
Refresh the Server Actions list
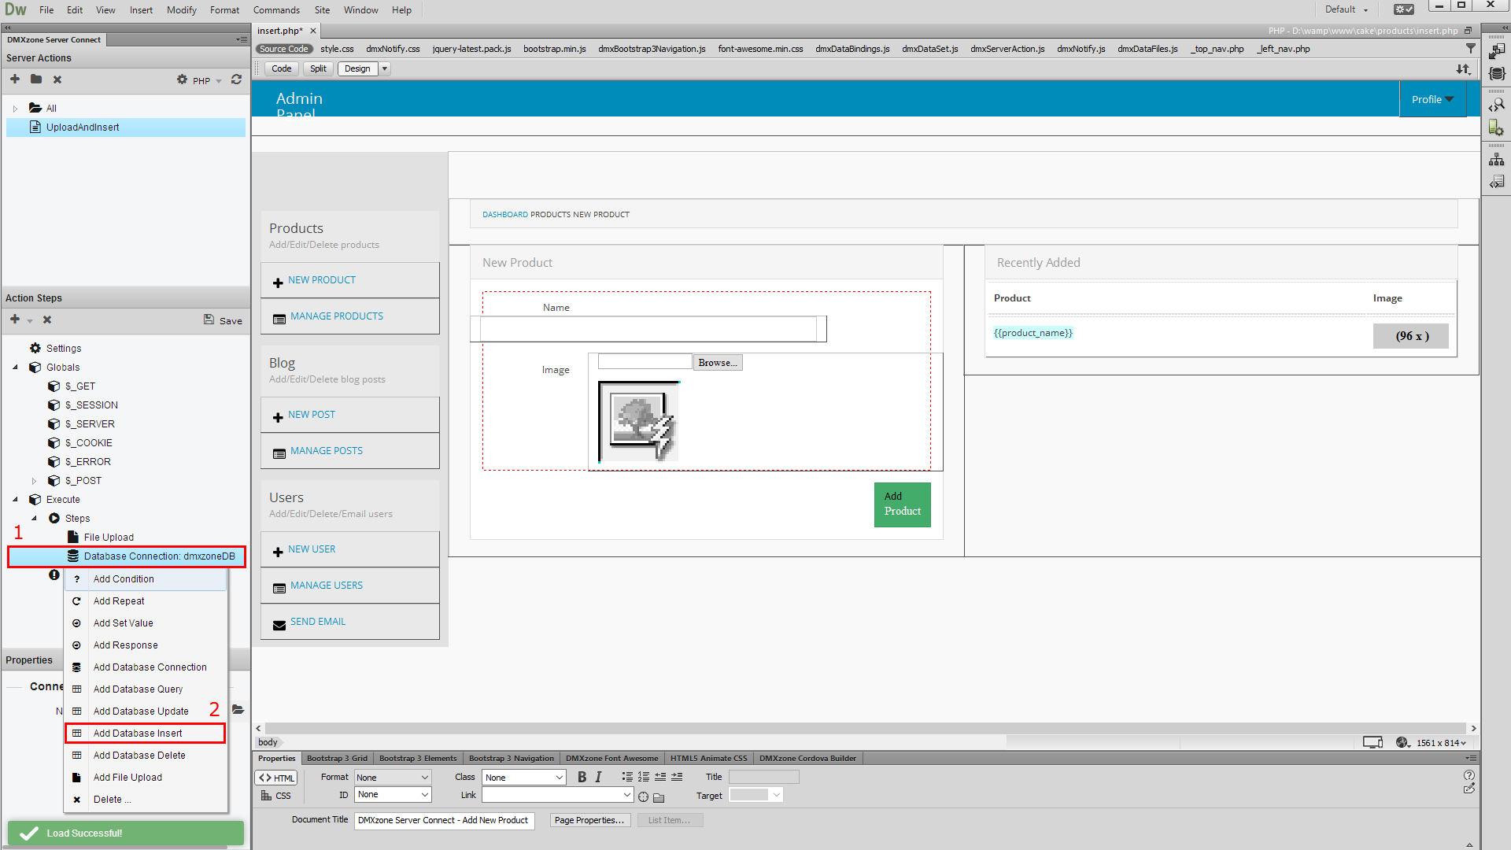coord(236,79)
